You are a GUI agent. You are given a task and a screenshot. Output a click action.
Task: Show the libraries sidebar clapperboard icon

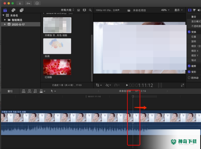[x=5, y=10]
